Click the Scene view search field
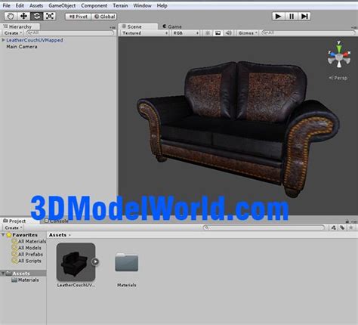The width and height of the screenshot is (358, 325). pos(308,32)
